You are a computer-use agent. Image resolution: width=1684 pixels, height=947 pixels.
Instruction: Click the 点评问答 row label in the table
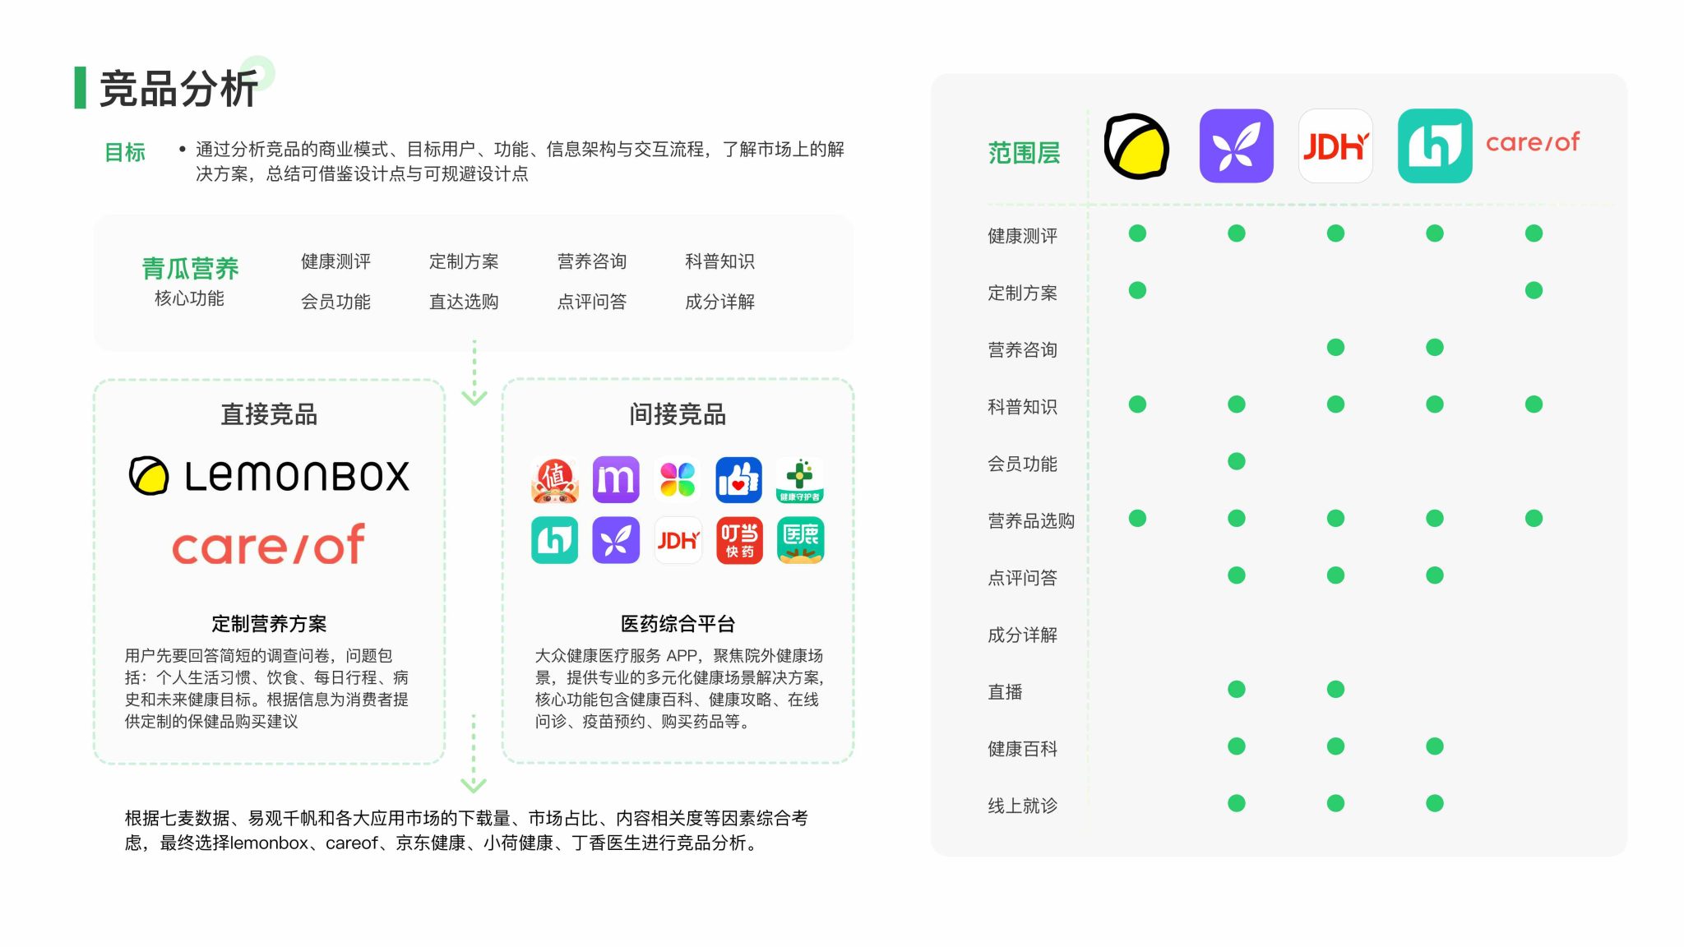(1022, 578)
